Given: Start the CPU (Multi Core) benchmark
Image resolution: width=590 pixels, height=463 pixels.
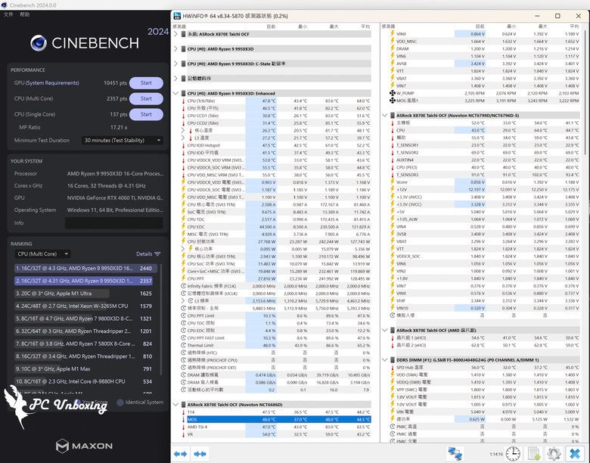Looking at the screenshot, I should (x=147, y=98).
